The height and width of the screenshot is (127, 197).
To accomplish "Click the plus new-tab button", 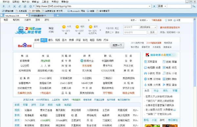I will [x=58, y=15].
